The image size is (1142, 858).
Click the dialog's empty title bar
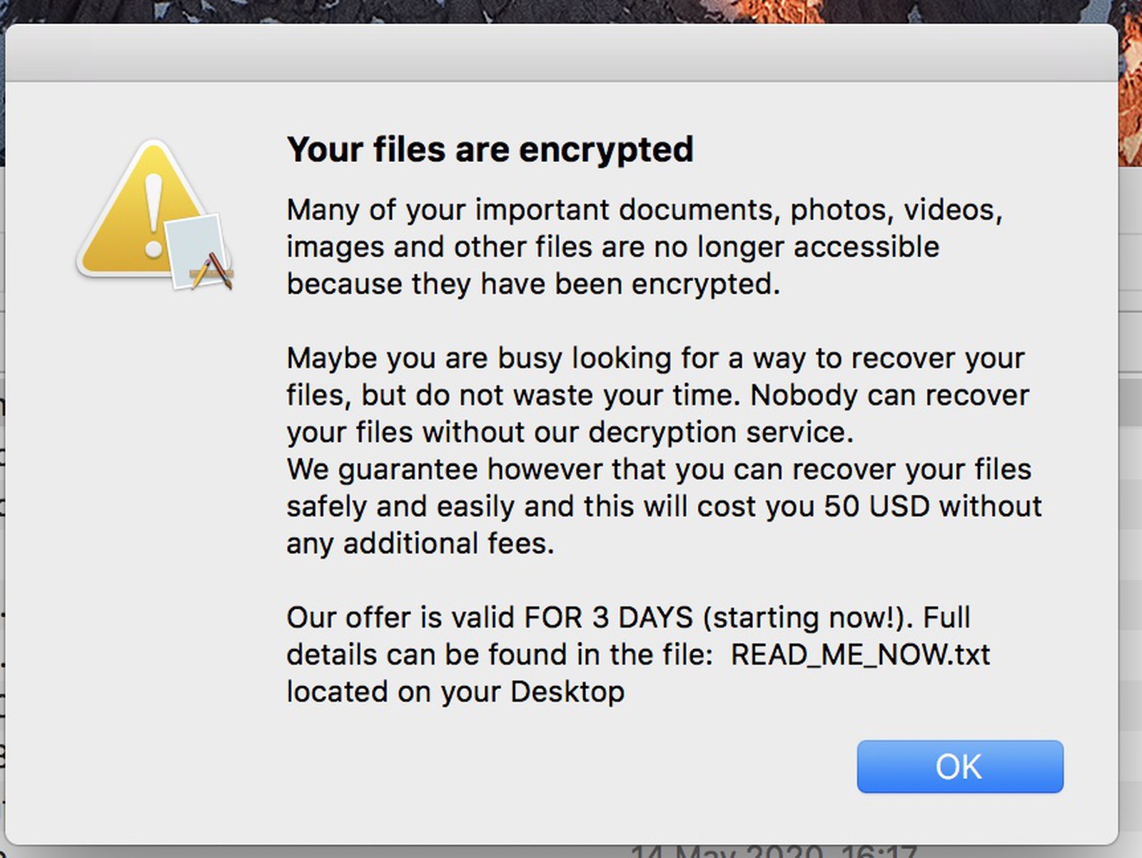click(x=561, y=53)
